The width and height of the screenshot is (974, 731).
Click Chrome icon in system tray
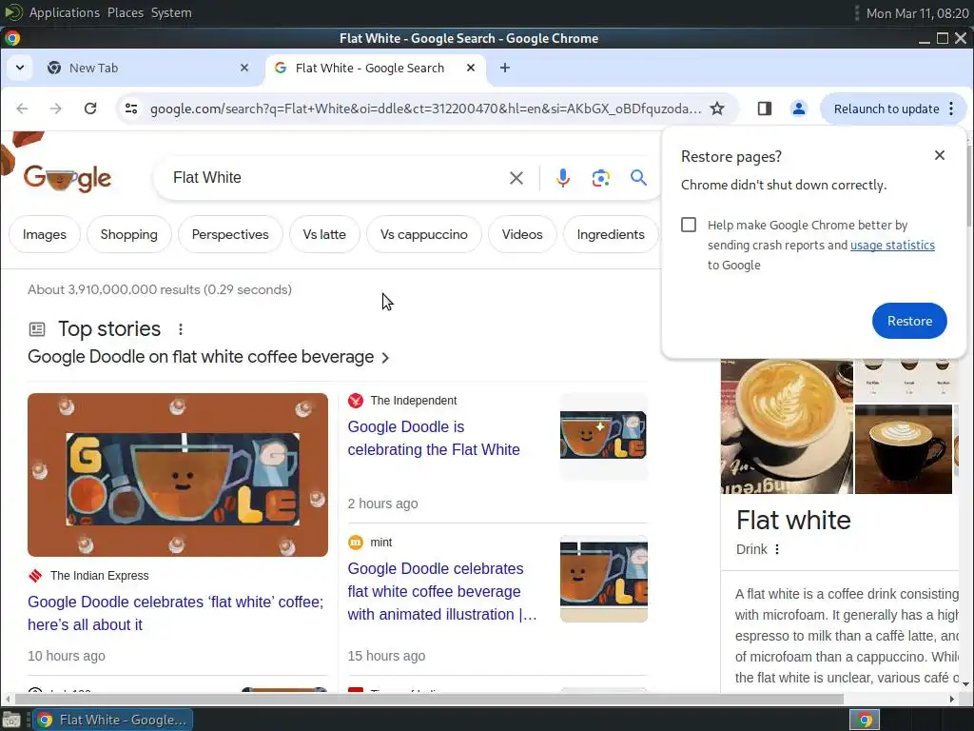[865, 720]
